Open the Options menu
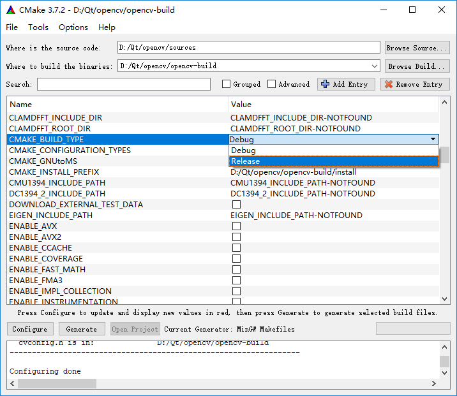The image size is (457, 396). point(73,27)
